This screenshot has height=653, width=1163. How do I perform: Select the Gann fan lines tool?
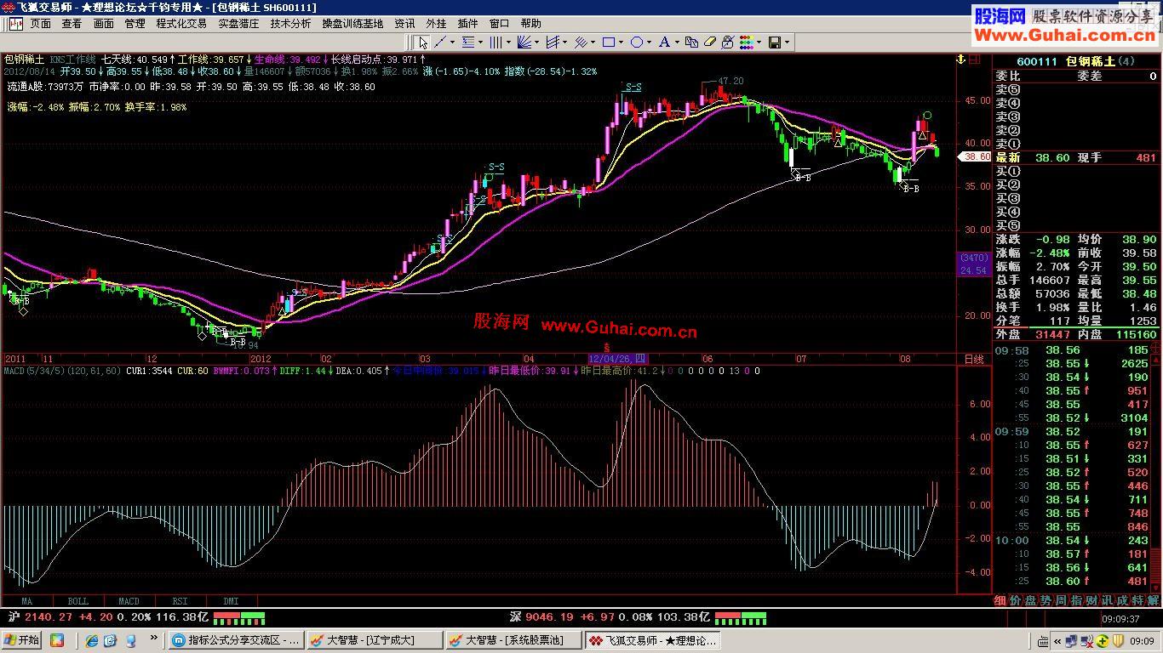[524, 42]
